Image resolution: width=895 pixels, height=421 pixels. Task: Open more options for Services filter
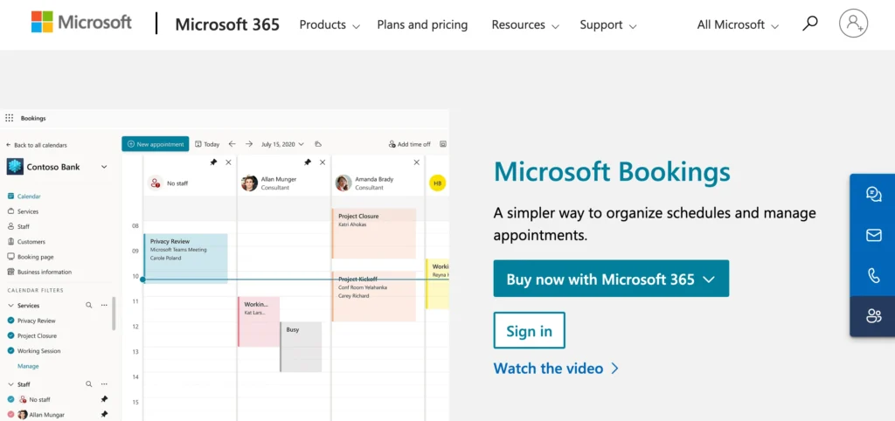(x=104, y=305)
